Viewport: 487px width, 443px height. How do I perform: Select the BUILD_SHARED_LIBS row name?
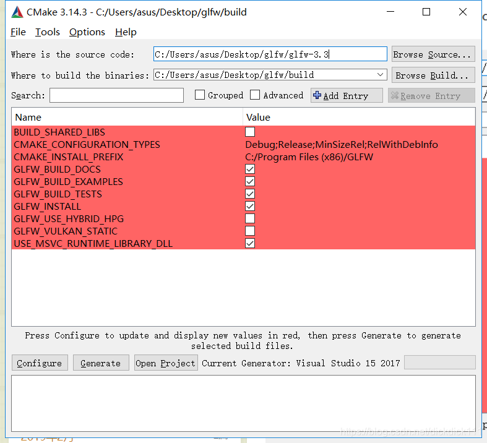point(59,132)
